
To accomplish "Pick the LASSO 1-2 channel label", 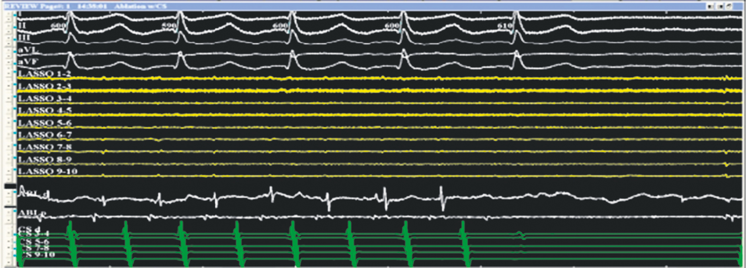I will pyautogui.click(x=45, y=74).
